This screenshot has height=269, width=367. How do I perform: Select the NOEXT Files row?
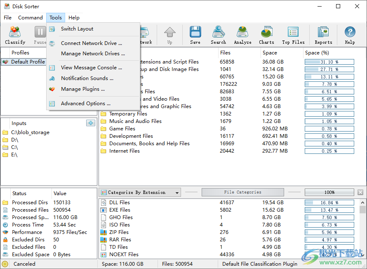click(229, 255)
